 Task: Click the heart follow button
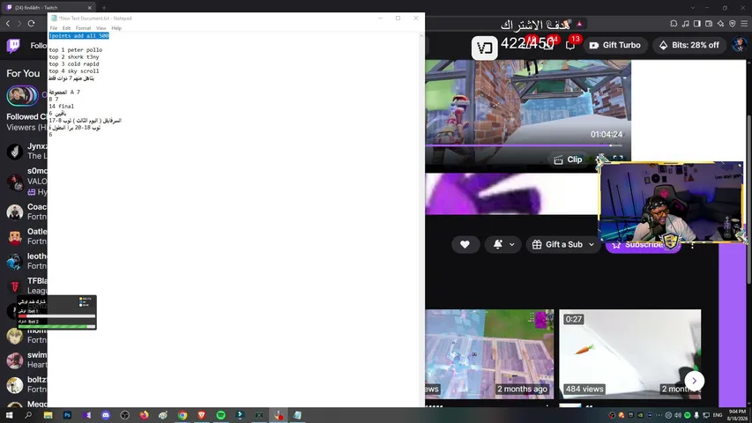465,245
